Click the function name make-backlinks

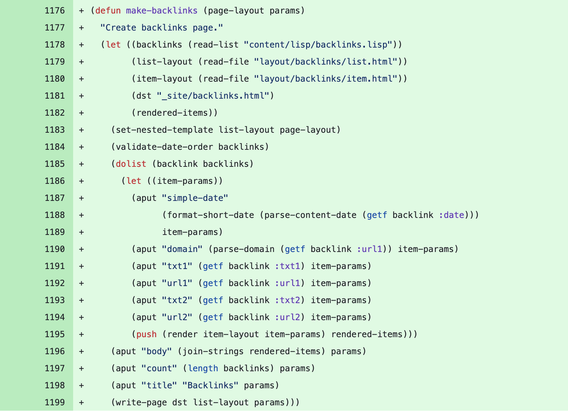click(162, 11)
